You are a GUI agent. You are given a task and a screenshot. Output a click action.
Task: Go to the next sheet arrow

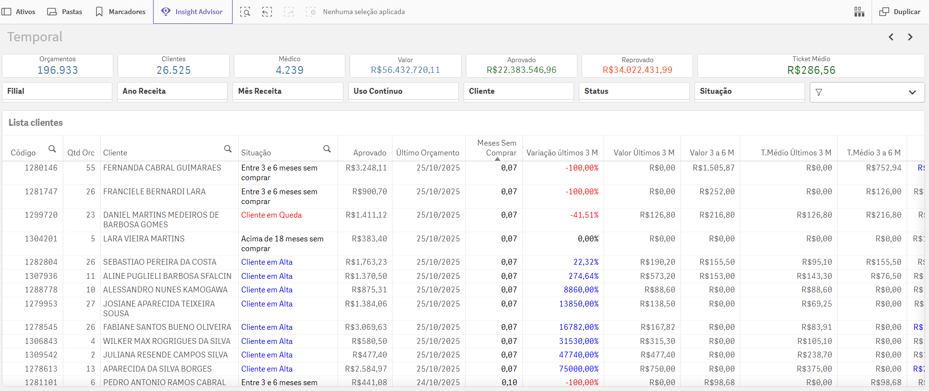pyautogui.click(x=910, y=37)
